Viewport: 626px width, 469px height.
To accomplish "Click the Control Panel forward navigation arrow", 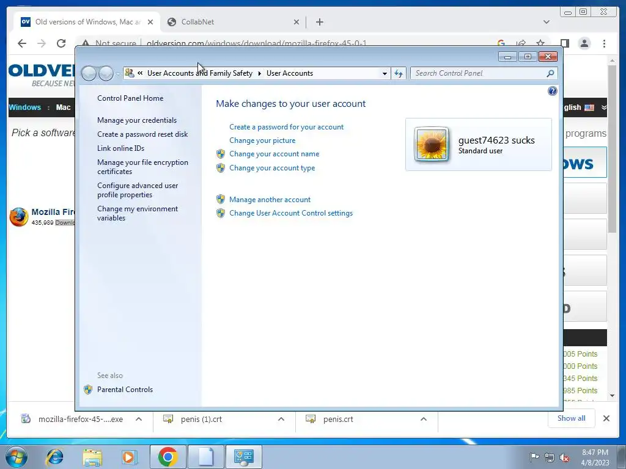I will pyautogui.click(x=106, y=73).
